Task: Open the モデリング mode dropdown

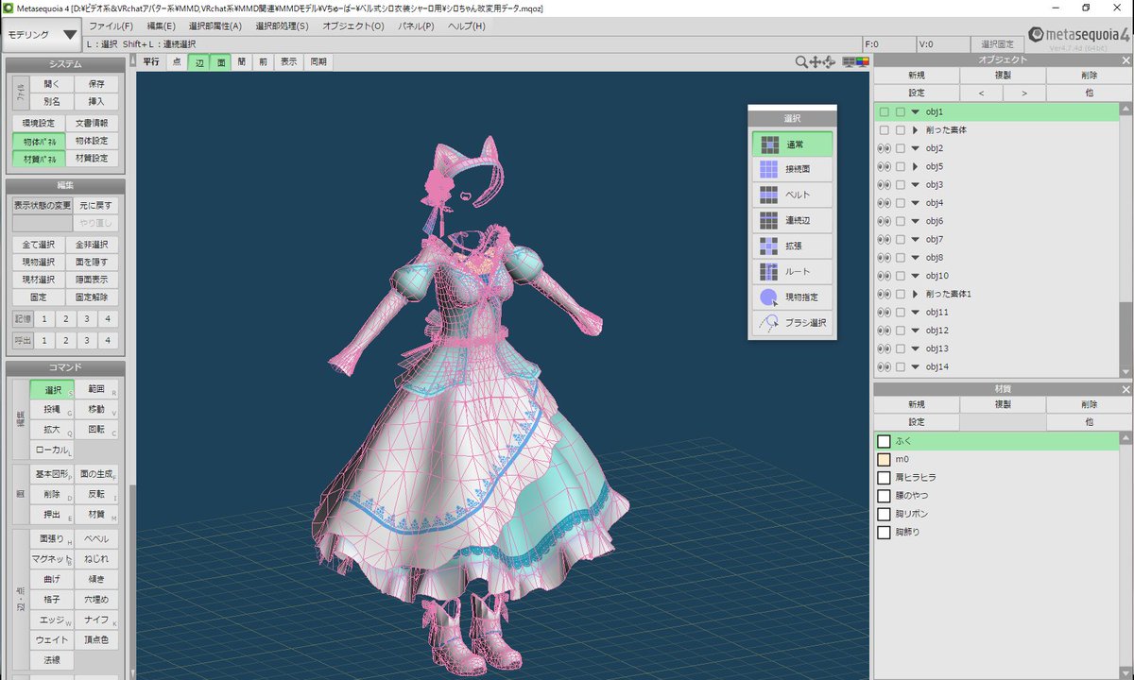Action: pyautogui.click(x=43, y=35)
